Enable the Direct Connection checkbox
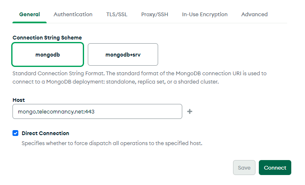The width and height of the screenshot is (305, 185). [x=15, y=133]
